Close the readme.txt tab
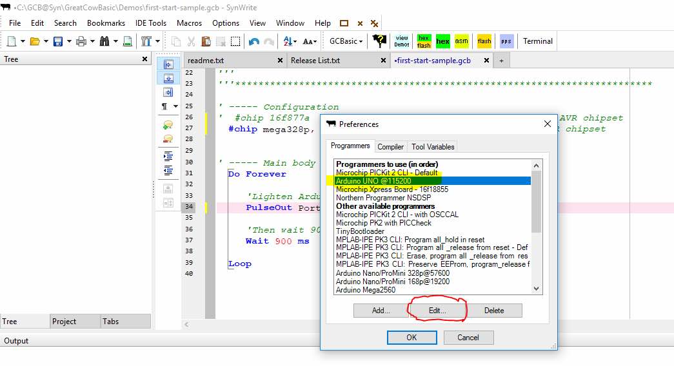Image resolution: width=674 pixels, height=366 pixels. pyautogui.click(x=281, y=61)
